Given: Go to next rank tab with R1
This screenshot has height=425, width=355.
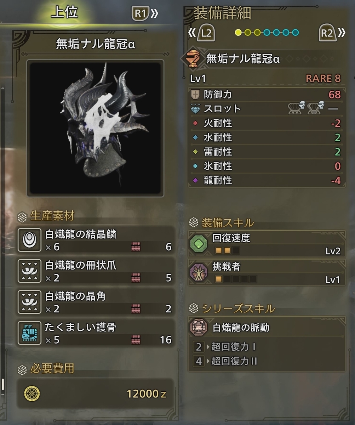Looking at the screenshot, I should click(145, 14).
